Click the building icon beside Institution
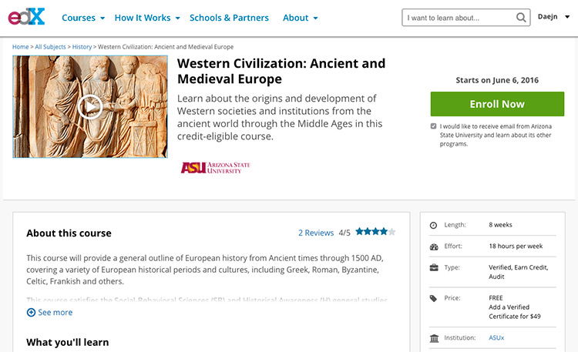This screenshot has width=578, height=352. [434, 338]
